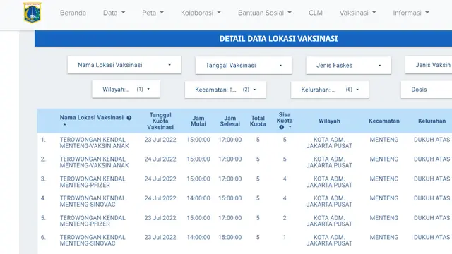Click the Total Kuota column header

(258, 121)
